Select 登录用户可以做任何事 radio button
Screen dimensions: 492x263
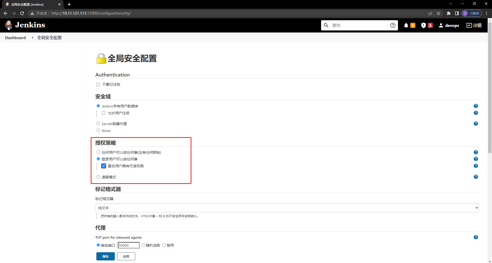tap(98, 159)
